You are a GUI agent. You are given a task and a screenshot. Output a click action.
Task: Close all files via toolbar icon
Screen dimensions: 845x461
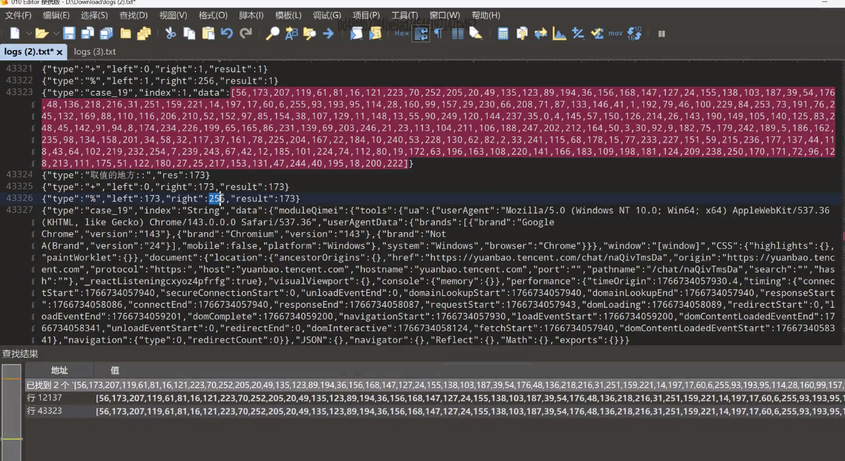143,33
